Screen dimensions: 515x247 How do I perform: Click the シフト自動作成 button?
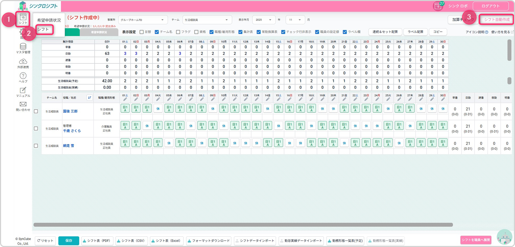click(497, 19)
